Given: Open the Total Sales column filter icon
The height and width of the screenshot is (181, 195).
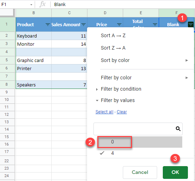Looking at the screenshot, I should pyautogui.click(x=155, y=24).
